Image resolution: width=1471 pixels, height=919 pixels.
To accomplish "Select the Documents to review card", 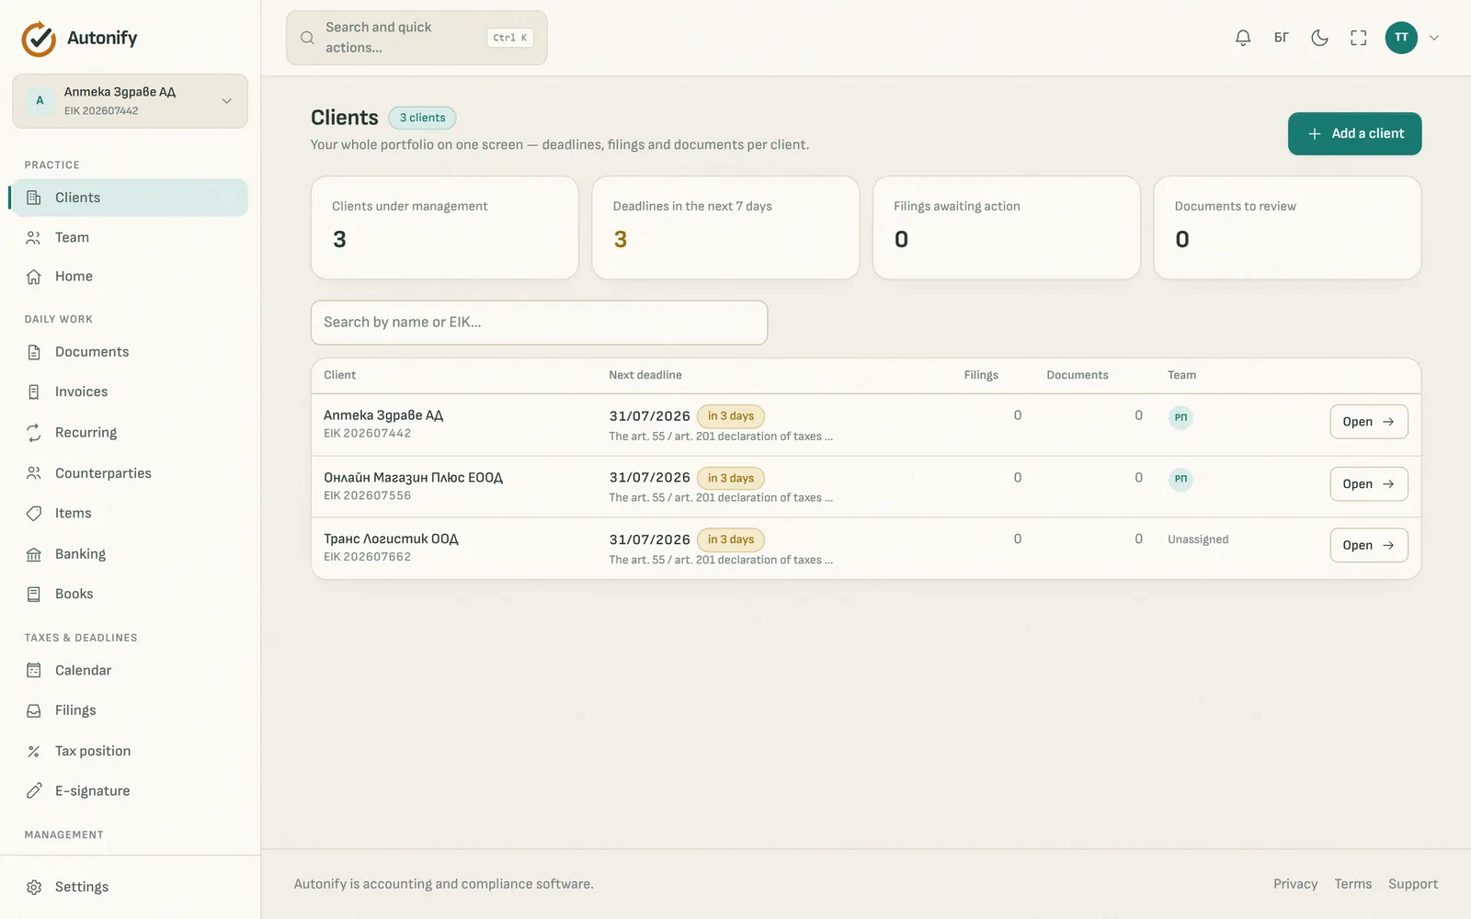I will 1287,228.
